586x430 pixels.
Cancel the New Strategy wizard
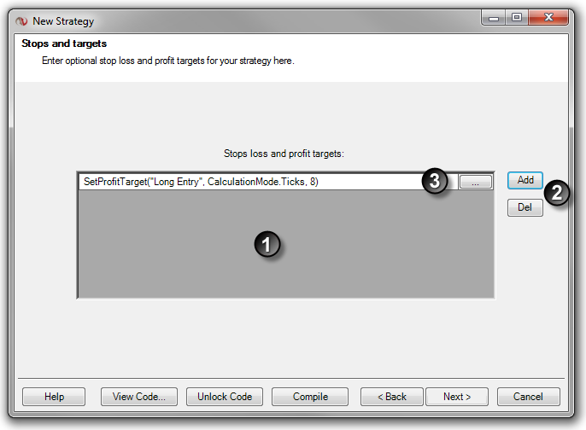coord(528,397)
